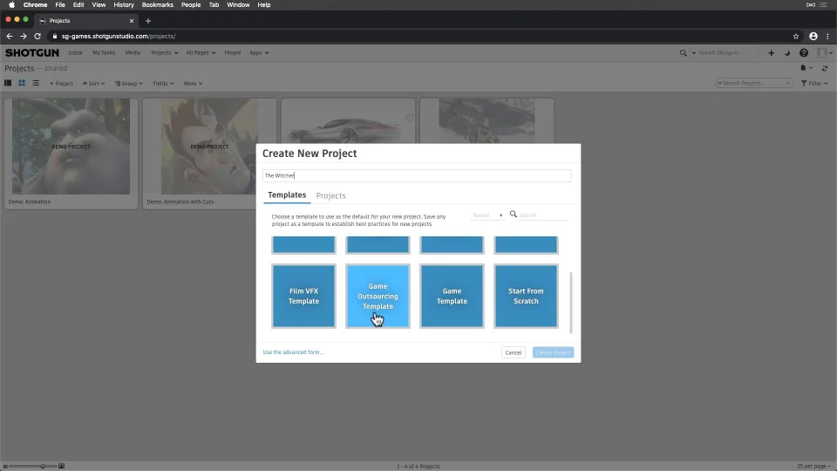Image resolution: width=837 pixels, height=471 pixels.
Task: Open the Sort dropdown
Action: click(x=93, y=84)
